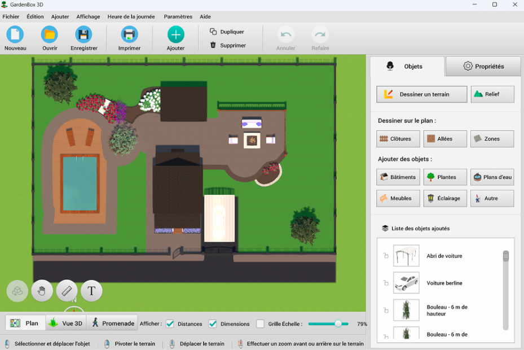Delete the selection using Supprimer

[x=228, y=45]
